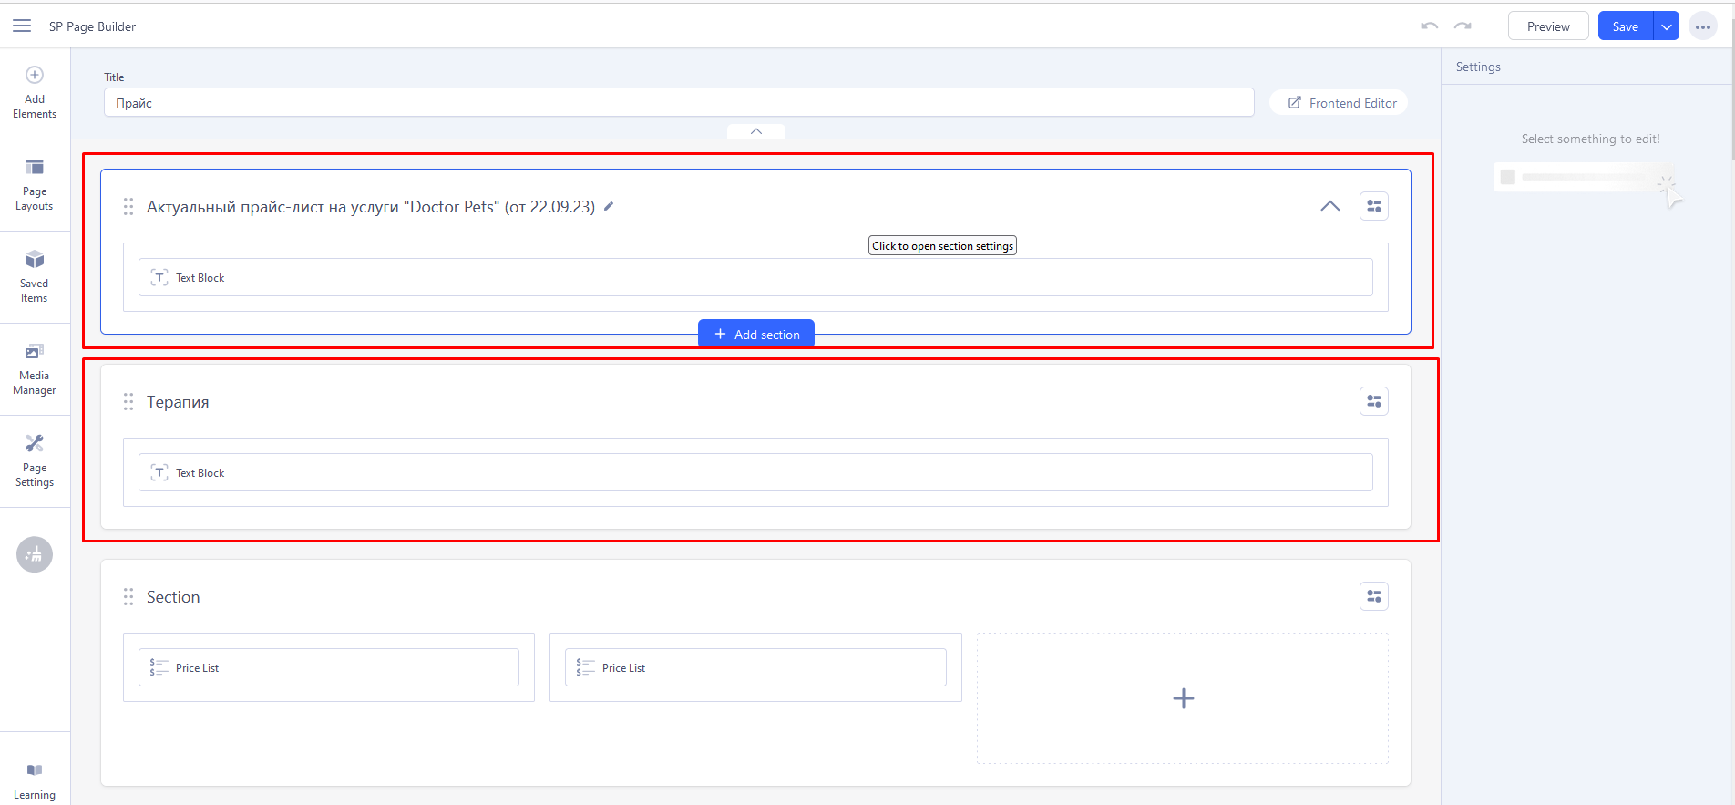The width and height of the screenshot is (1735, 805).
Task: Collapse the title area with up chevron
Action: click(756, 131)
